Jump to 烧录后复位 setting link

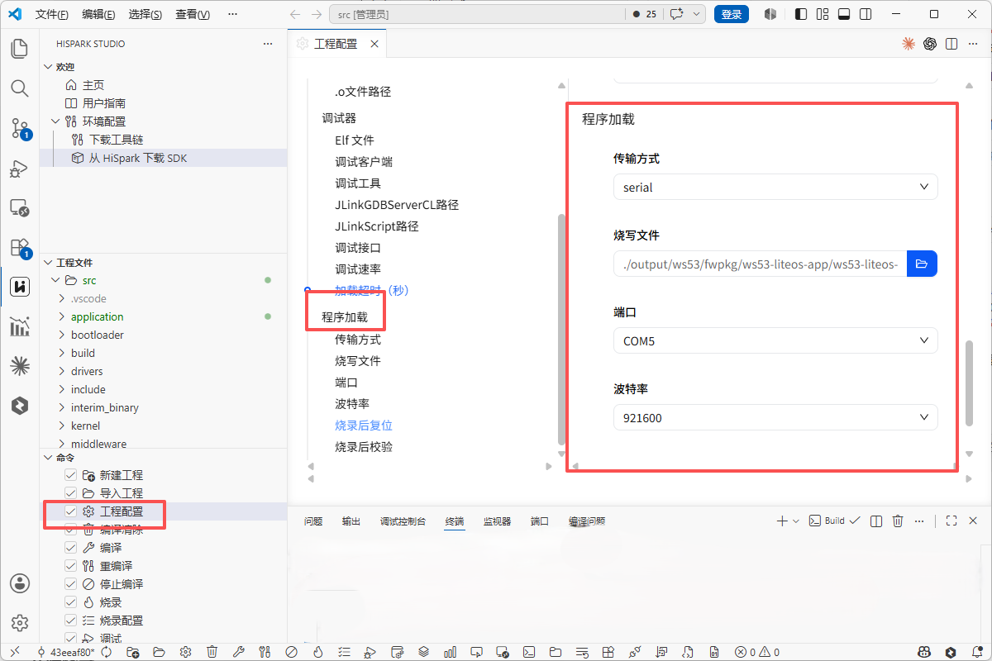click(x=364, y=426)
